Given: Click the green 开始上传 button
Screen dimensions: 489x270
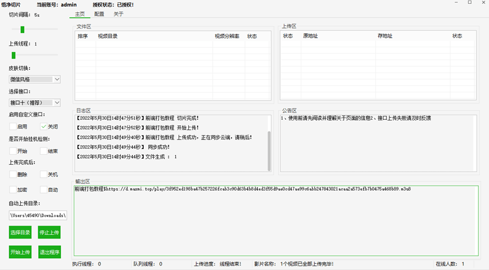Looking at the screenshot, I should [20, 252].
